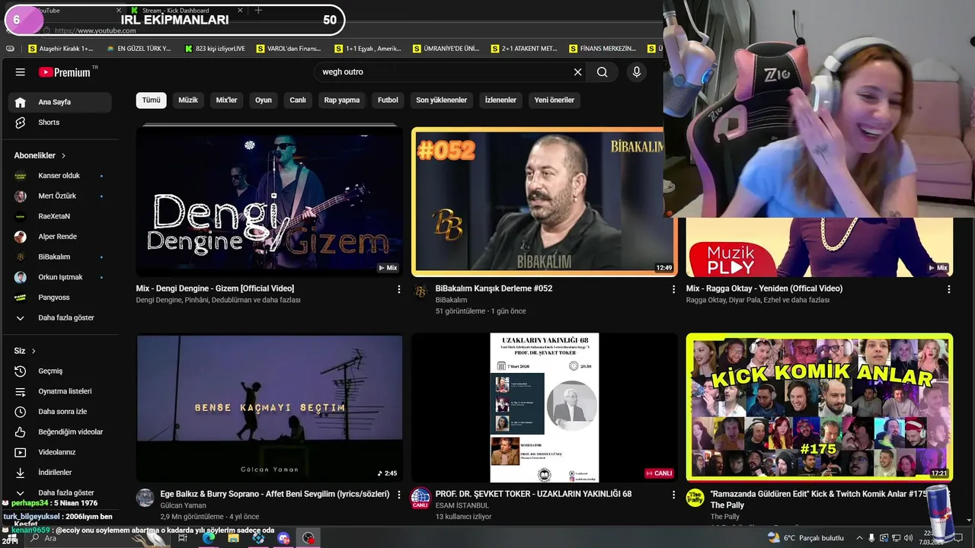Expand Daha fazla göster under subscriptions
The height and width of the screenshot is (548, 975).
[x=61, y=318]
